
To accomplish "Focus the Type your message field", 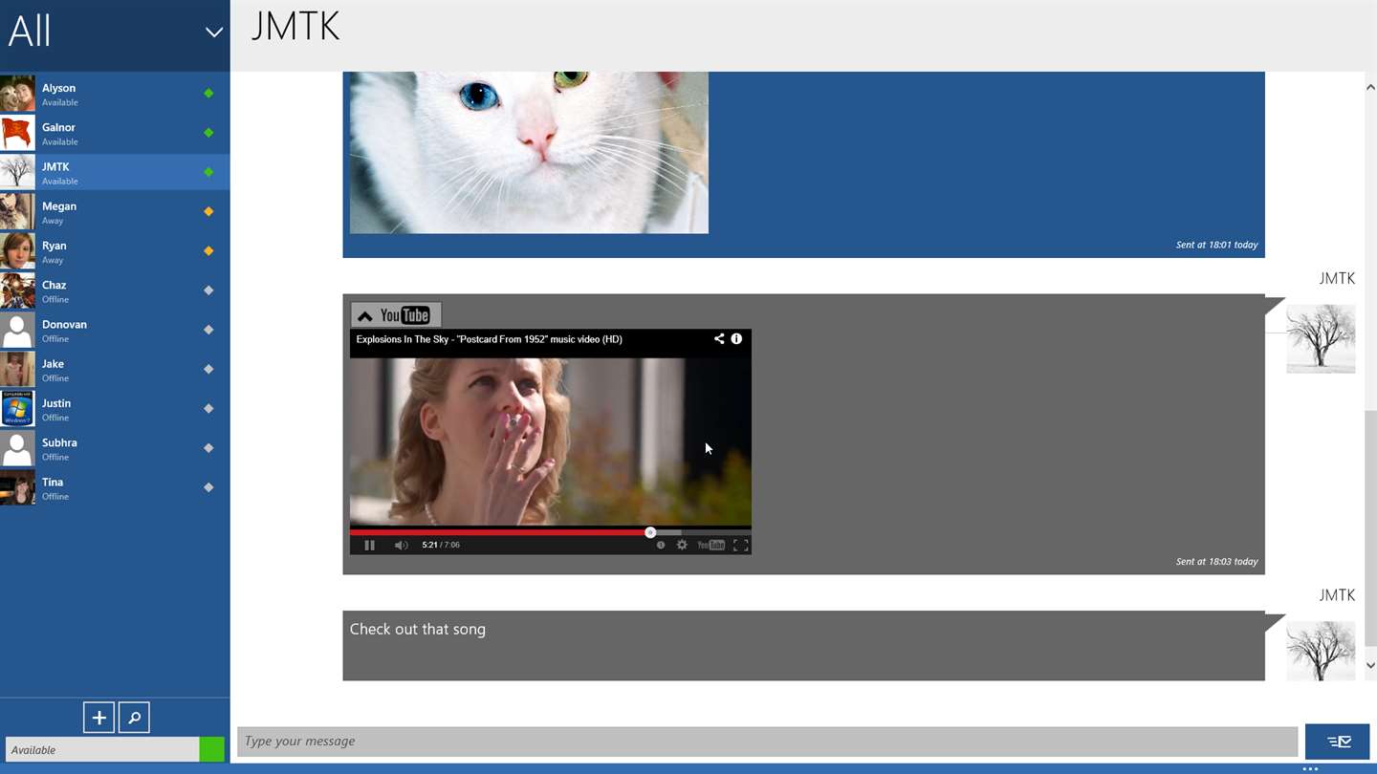I will coord(768,742).
